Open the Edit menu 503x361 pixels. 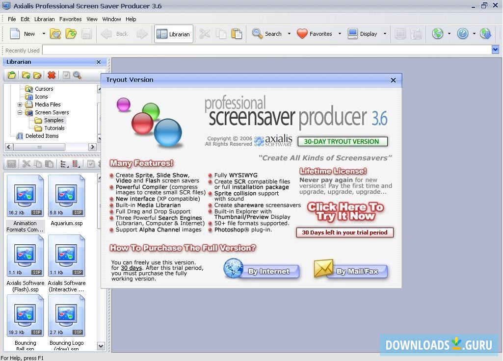pos(25,19)
